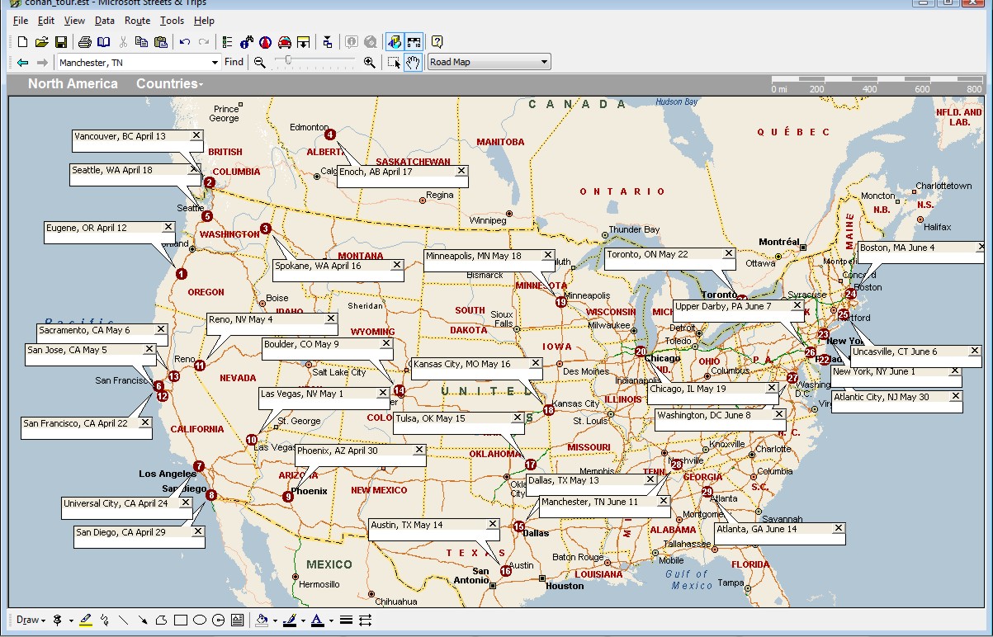This screenshot has width=993, height=637.
Task: Expand the Manchester, TN location dropdown
Action: (x=215, y=62)
